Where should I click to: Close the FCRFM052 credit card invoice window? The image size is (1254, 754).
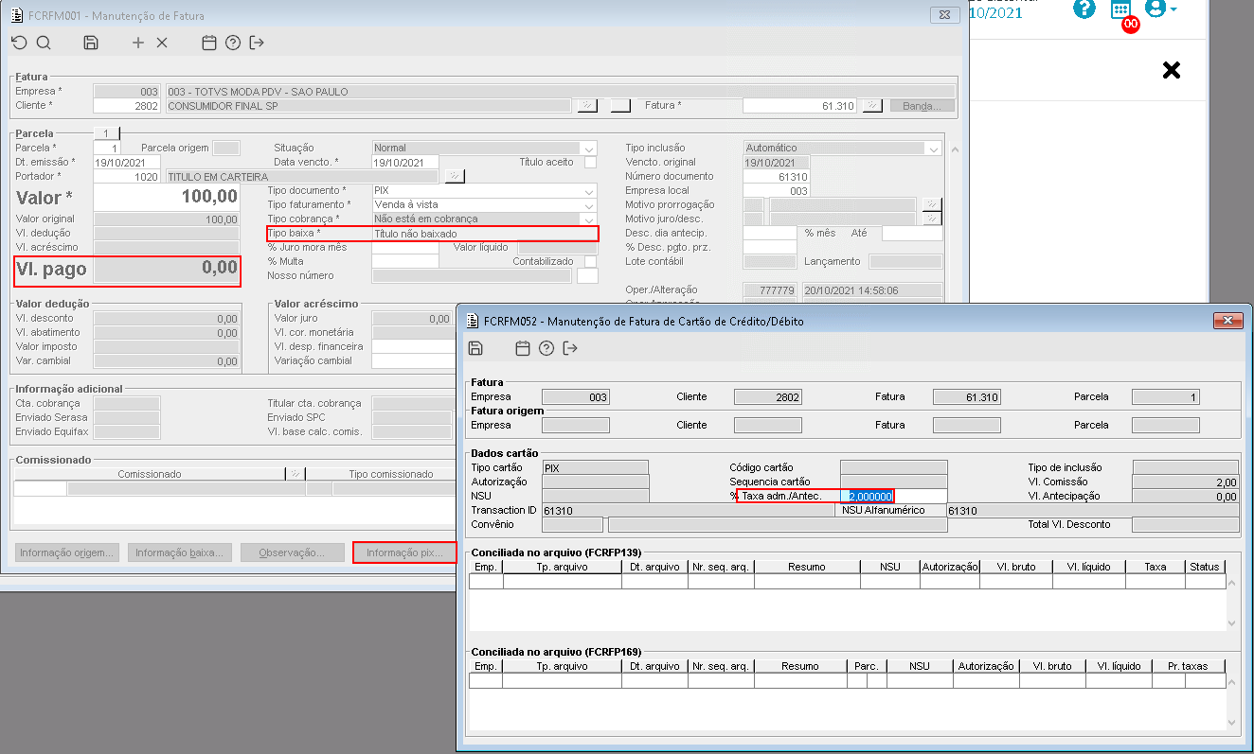pos(1230,321)
